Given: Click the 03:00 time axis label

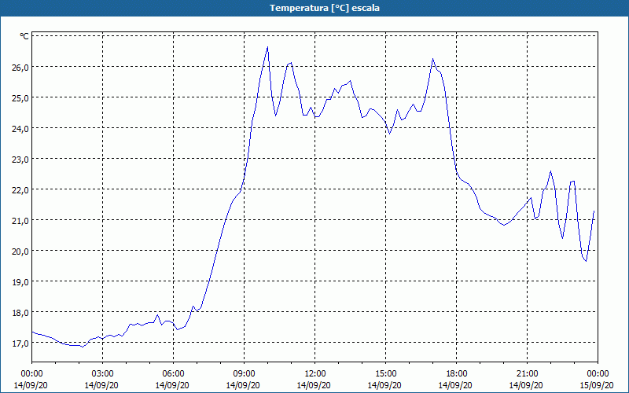Looking at the screenshot, I should (103, 374).
